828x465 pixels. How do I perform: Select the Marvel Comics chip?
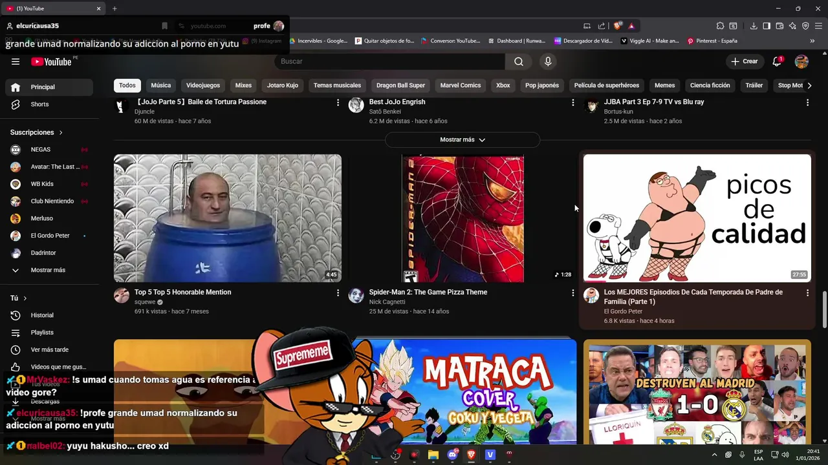pyautogui.click(x=461, y=85)
